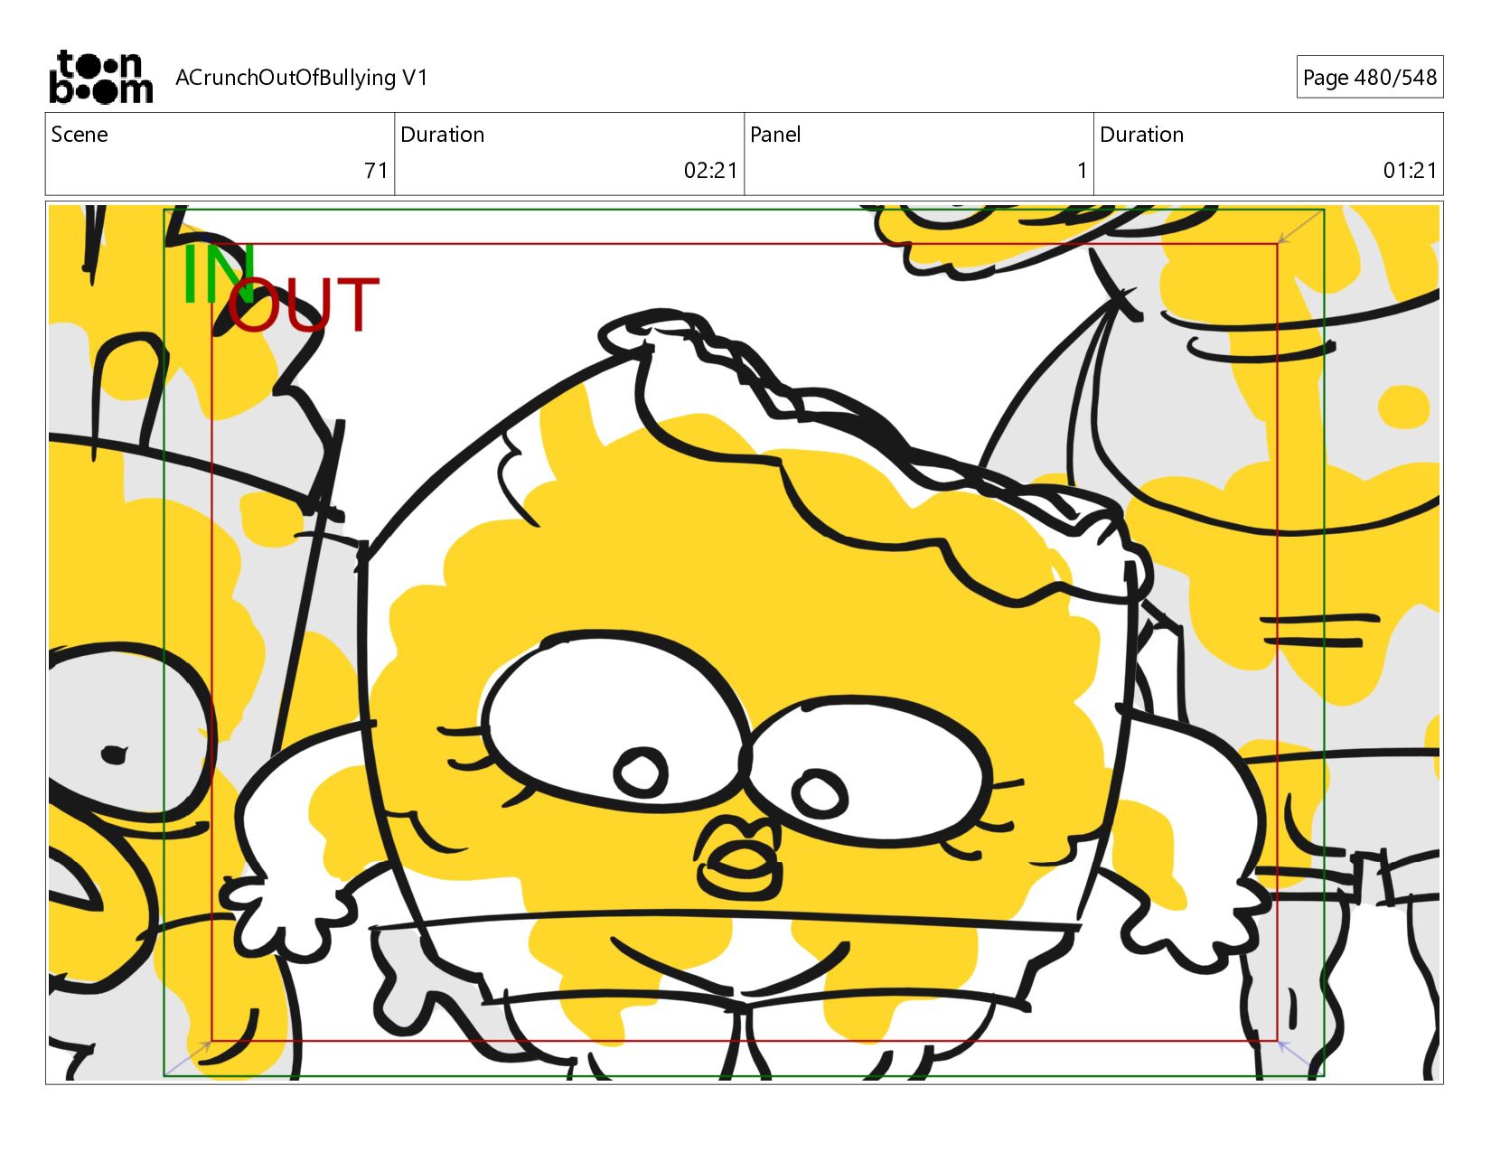Select the title 'ACrunchOutOfBullying V1'

[301, 78]
